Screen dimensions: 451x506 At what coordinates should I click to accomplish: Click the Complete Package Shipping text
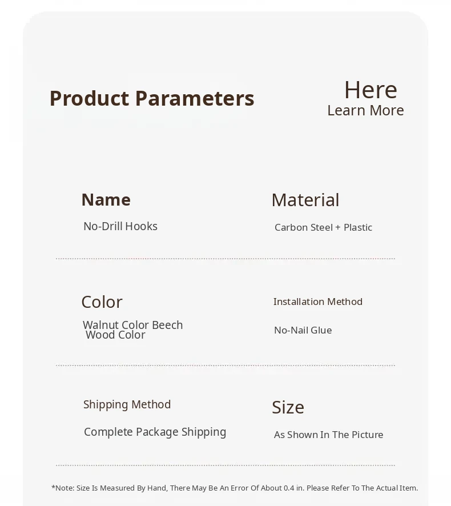coord(155,432)
